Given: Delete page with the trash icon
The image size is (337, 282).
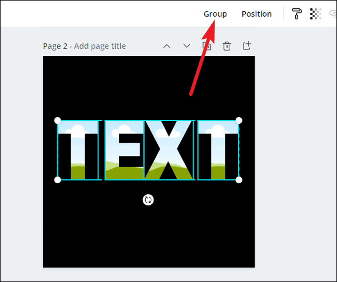Looking at the screenshot, I should click(227, 46).
